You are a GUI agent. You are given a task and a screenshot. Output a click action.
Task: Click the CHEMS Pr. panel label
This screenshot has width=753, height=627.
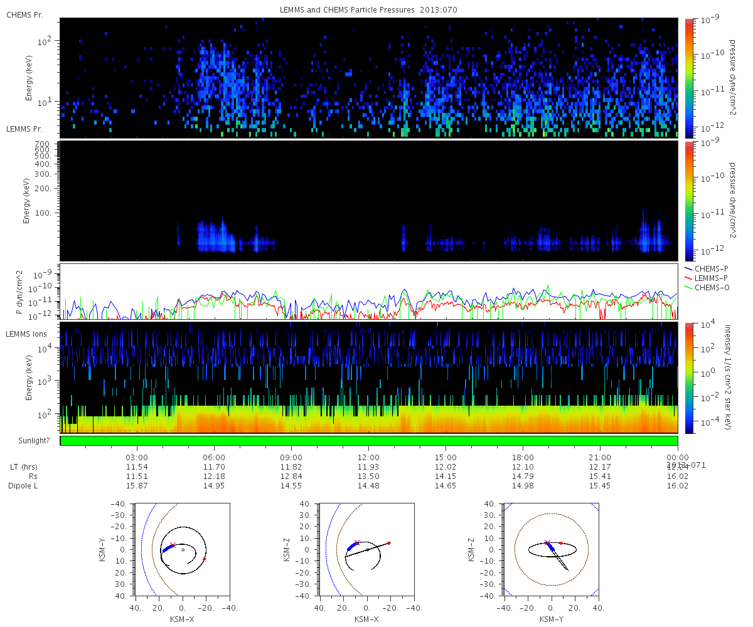coord(21,14)
